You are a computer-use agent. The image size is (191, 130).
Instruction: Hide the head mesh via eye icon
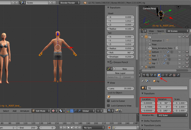point(180,59)
